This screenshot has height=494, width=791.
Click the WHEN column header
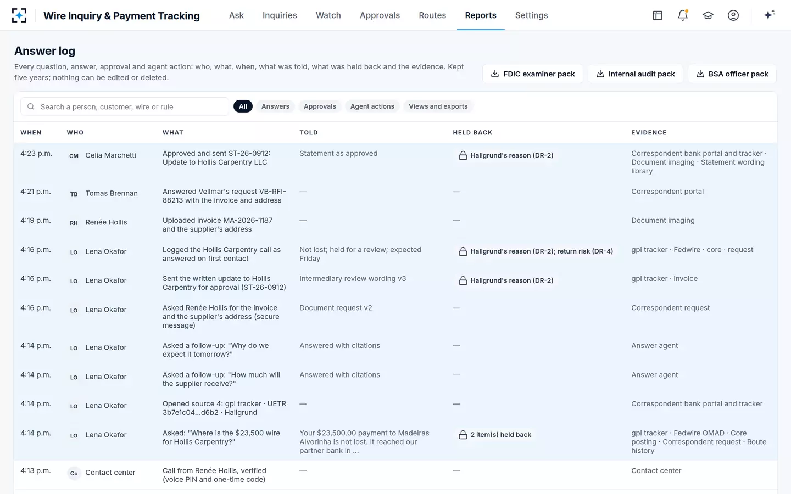pos(31,132)
